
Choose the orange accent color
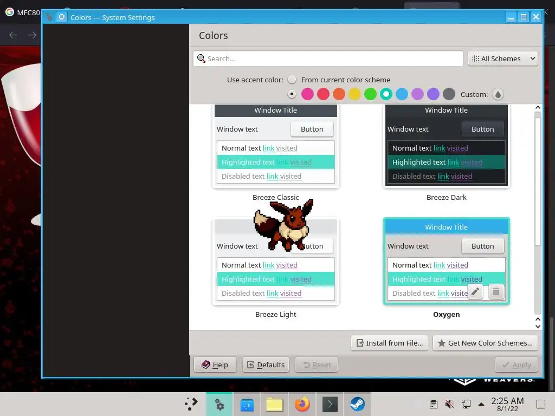(x=339, y=94)
